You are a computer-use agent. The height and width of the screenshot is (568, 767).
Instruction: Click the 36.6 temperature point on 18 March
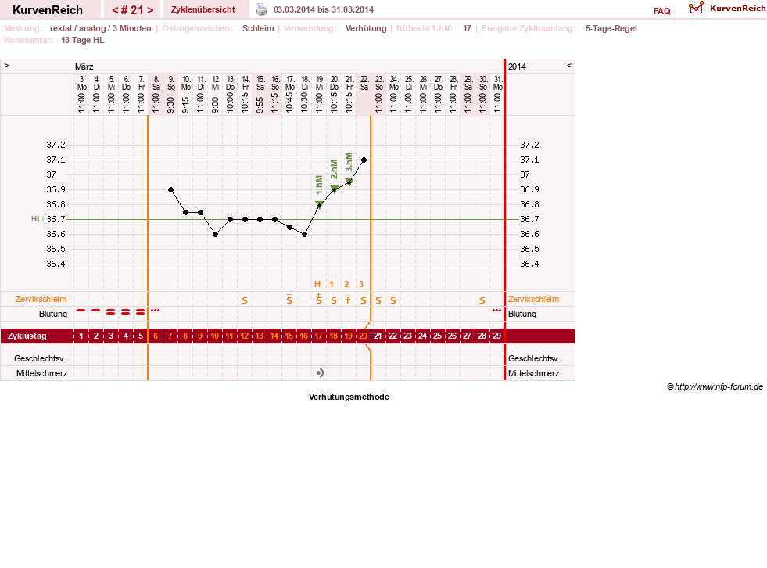304,235
